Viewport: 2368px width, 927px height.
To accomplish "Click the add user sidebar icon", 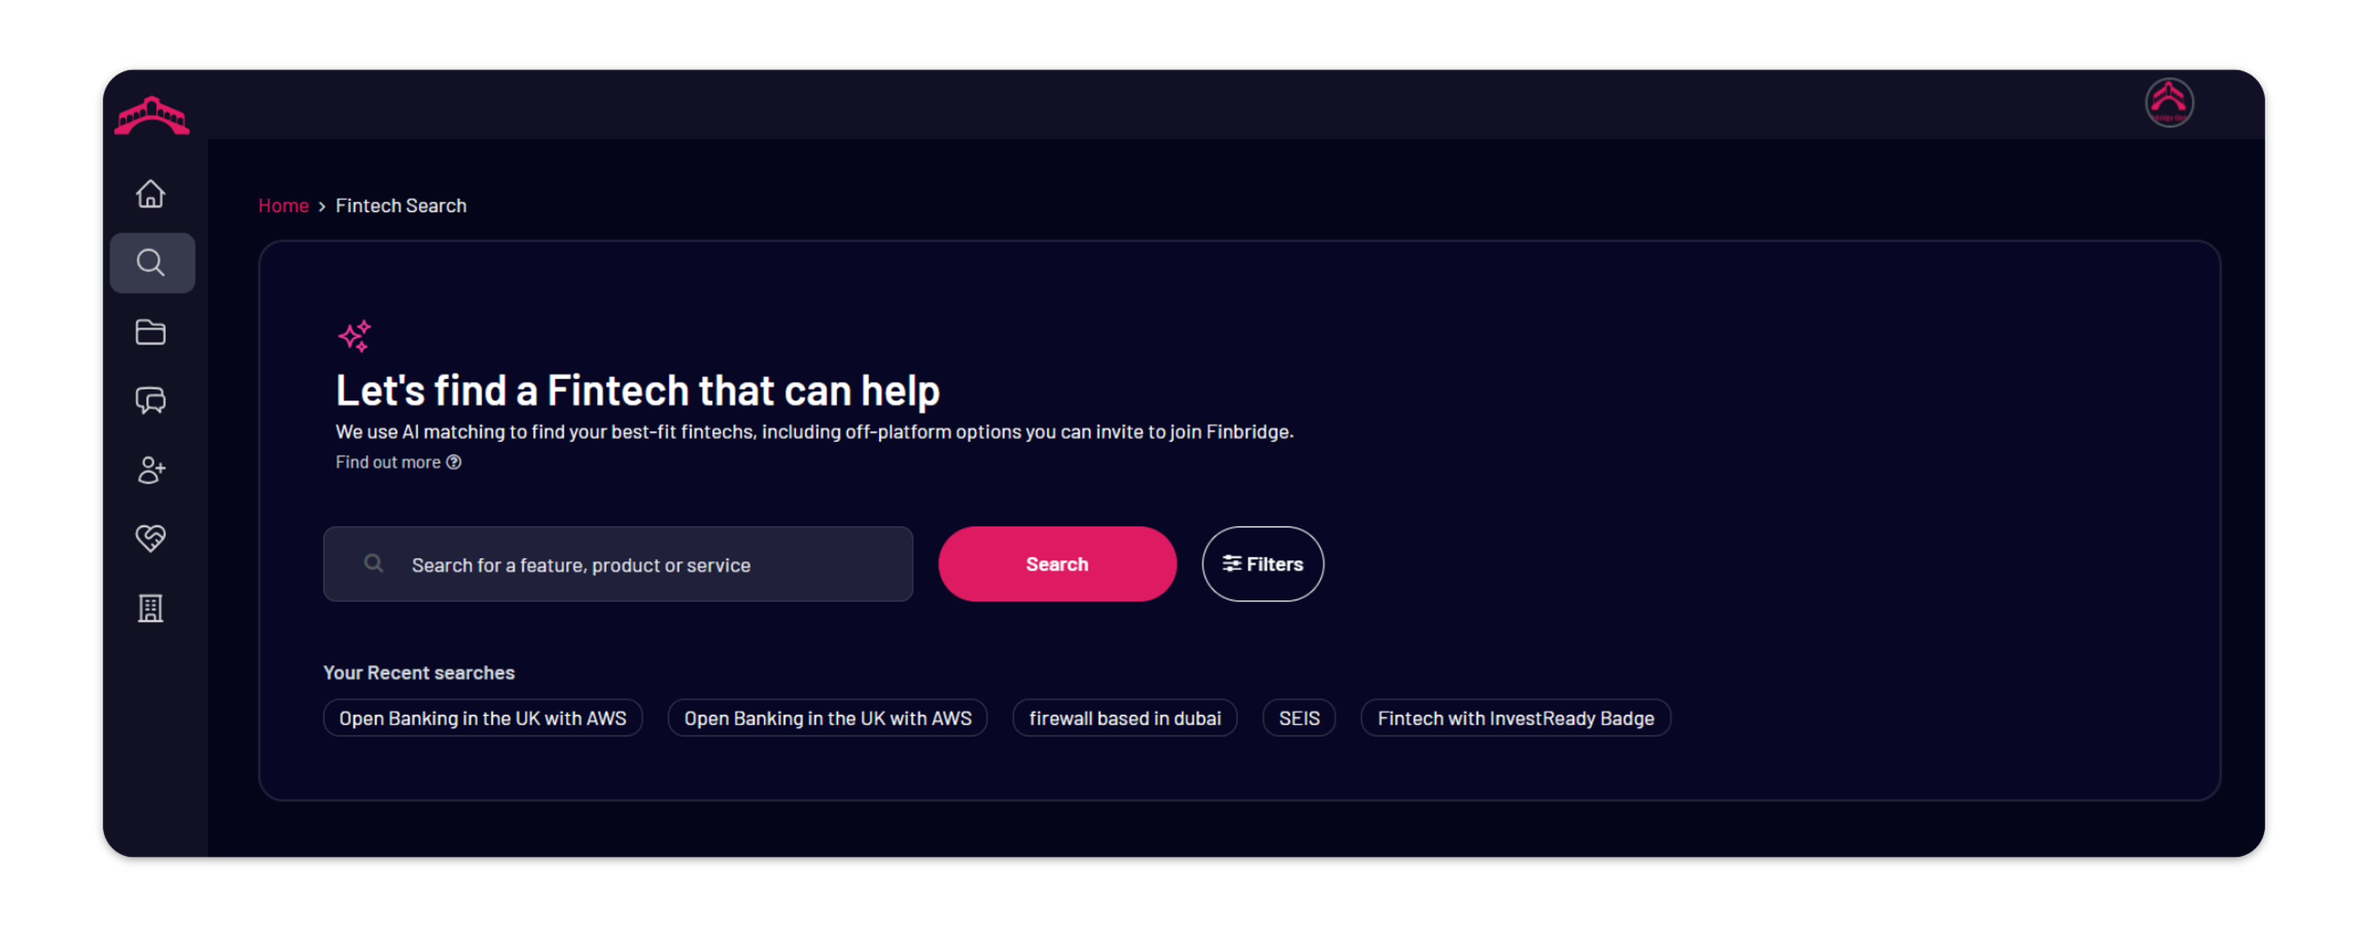I will click(x=150, y=470).
